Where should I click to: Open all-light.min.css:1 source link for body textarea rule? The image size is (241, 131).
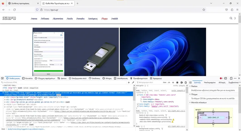(176, 111)
